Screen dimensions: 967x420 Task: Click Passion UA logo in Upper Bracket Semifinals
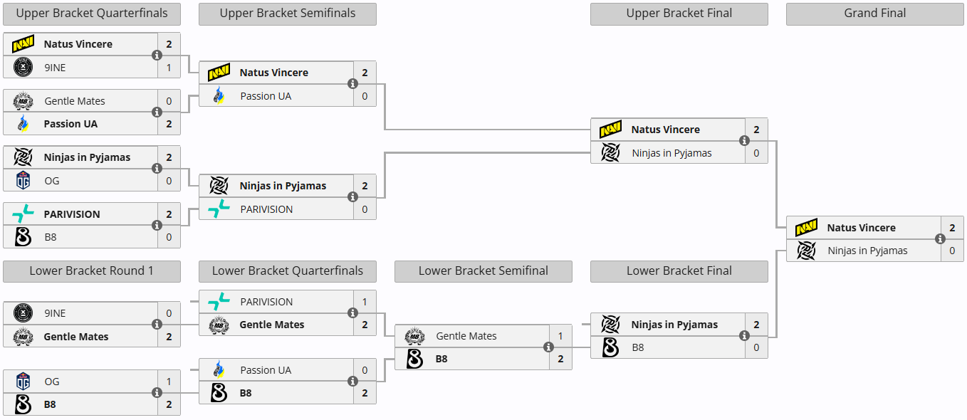pos(219,96)
